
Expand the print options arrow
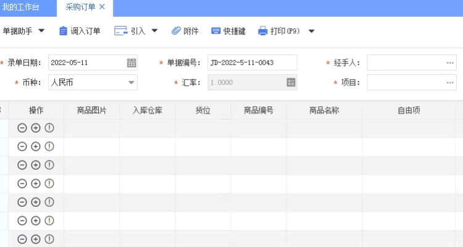point(311,31)
